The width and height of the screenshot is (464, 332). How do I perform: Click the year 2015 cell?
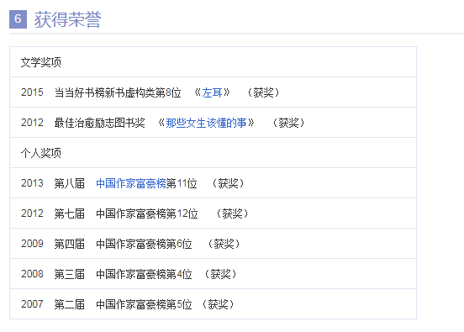(32, 92)
